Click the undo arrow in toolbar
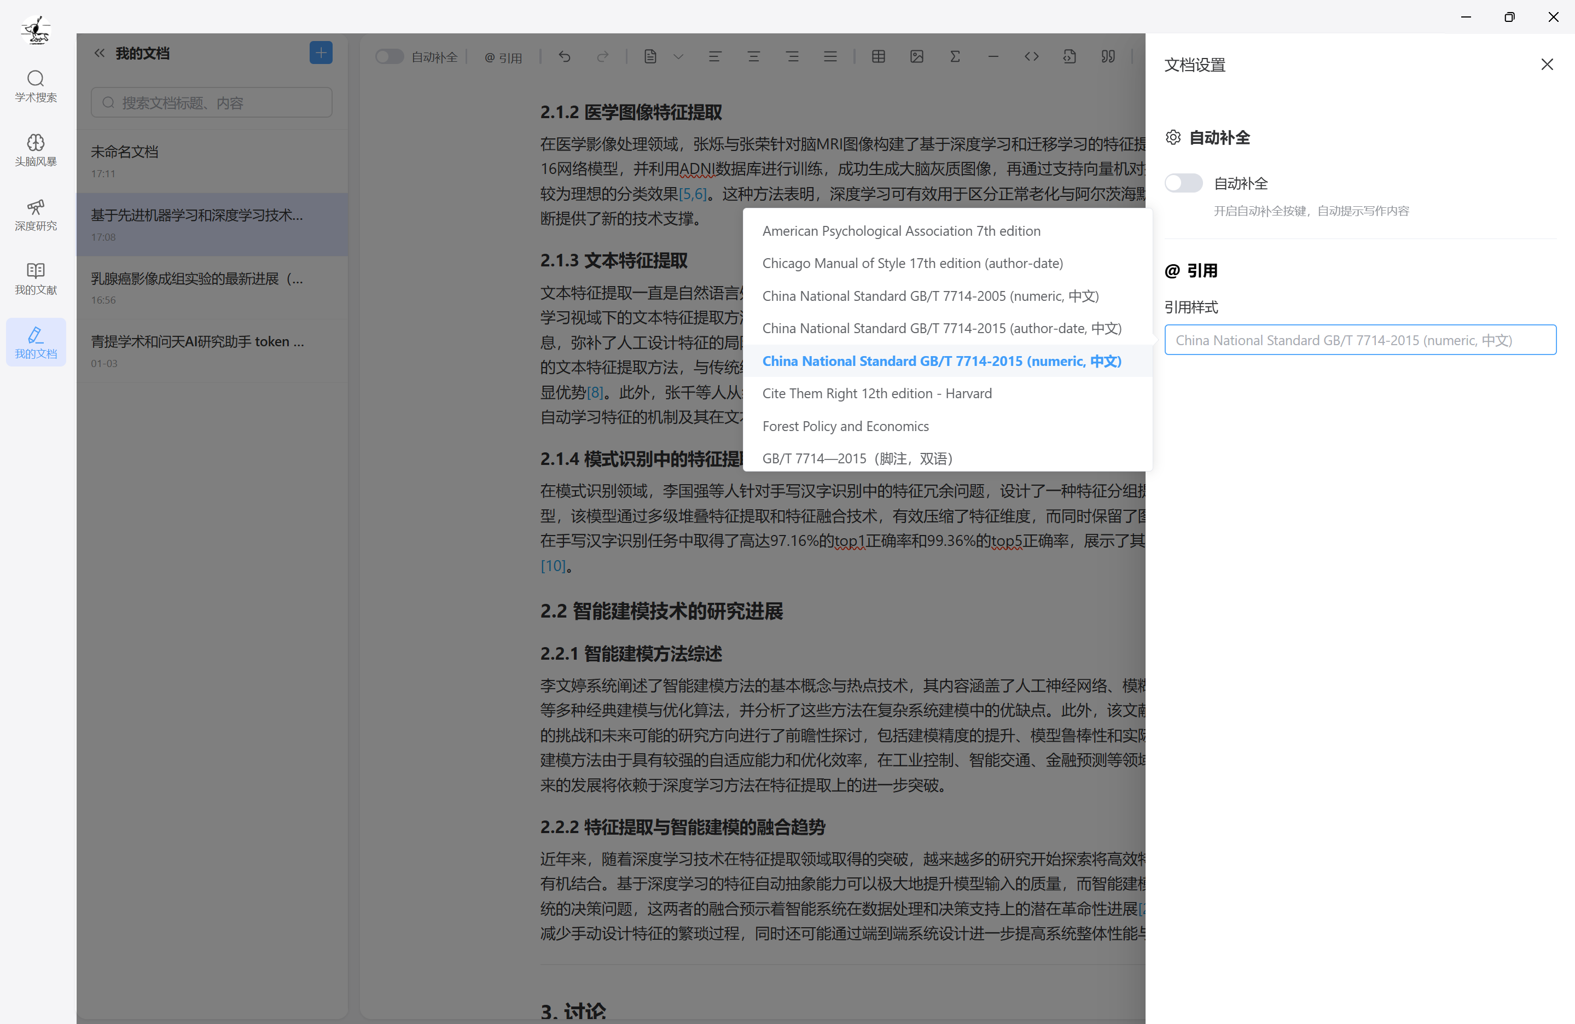Image resolution: width=1575 pixels, height=1024 pixels. click(x=565, y=57)
